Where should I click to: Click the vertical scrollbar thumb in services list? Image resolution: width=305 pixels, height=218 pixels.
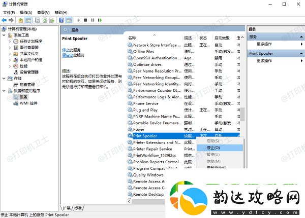pyautogui.click(x=242, y=114)
